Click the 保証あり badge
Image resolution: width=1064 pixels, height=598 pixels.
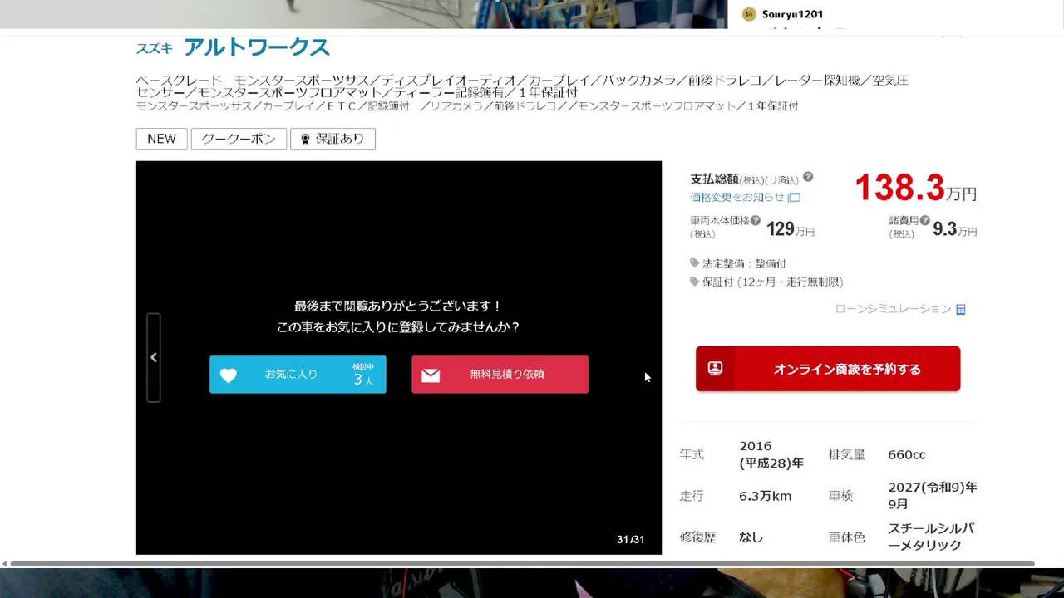point(332,139)
